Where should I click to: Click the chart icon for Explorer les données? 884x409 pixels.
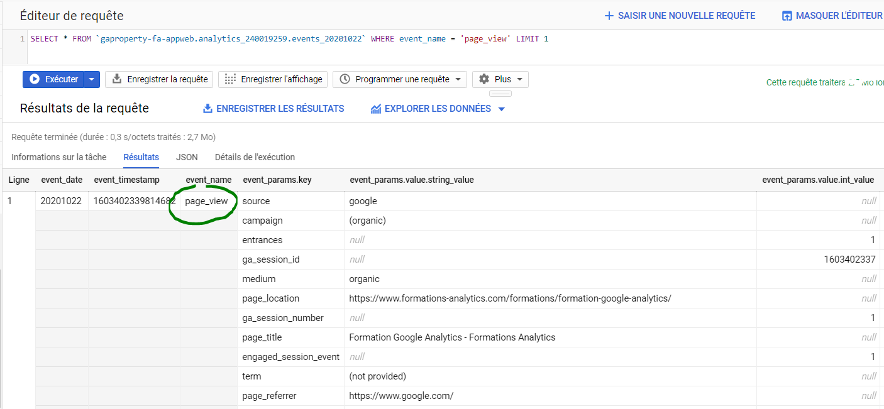376,109
